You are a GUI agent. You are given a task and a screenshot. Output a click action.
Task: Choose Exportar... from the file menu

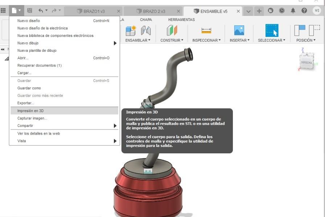(64, 103)
